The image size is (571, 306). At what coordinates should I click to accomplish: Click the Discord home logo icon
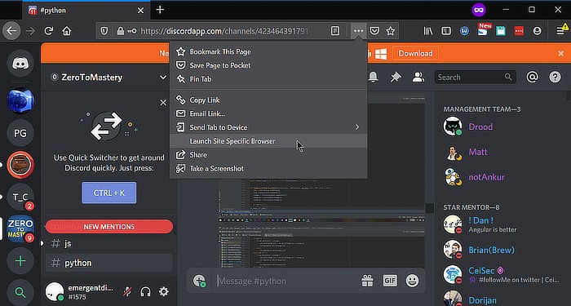pos(20,64)
